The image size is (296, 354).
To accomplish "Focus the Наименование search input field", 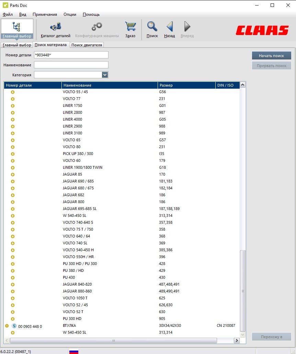I will 71,65.
